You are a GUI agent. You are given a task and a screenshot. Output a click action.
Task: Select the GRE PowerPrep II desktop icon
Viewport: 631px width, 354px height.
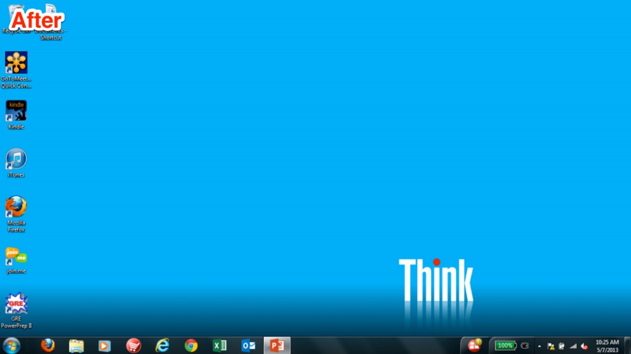tap(16, 304)
